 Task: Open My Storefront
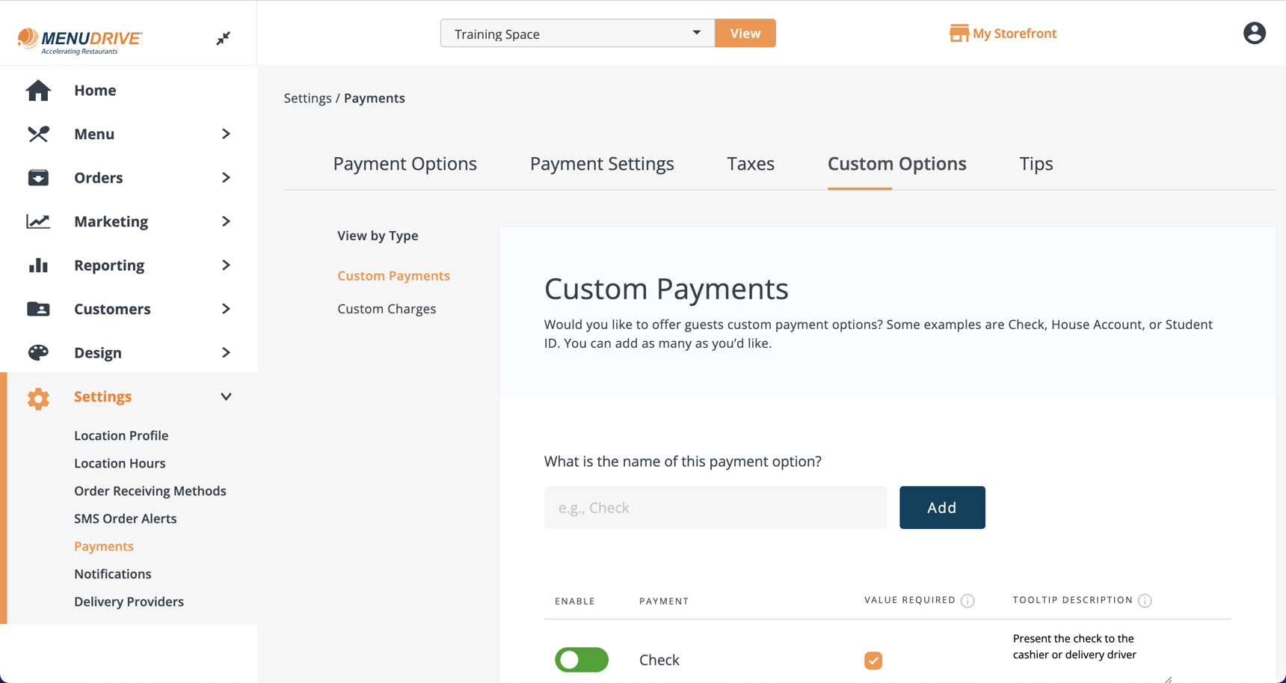pyautogui.click(x=1003, y=33)
